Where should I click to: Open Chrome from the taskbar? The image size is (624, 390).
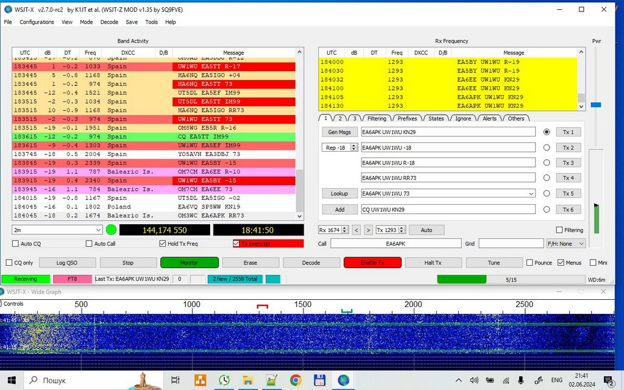click(296, 380)
